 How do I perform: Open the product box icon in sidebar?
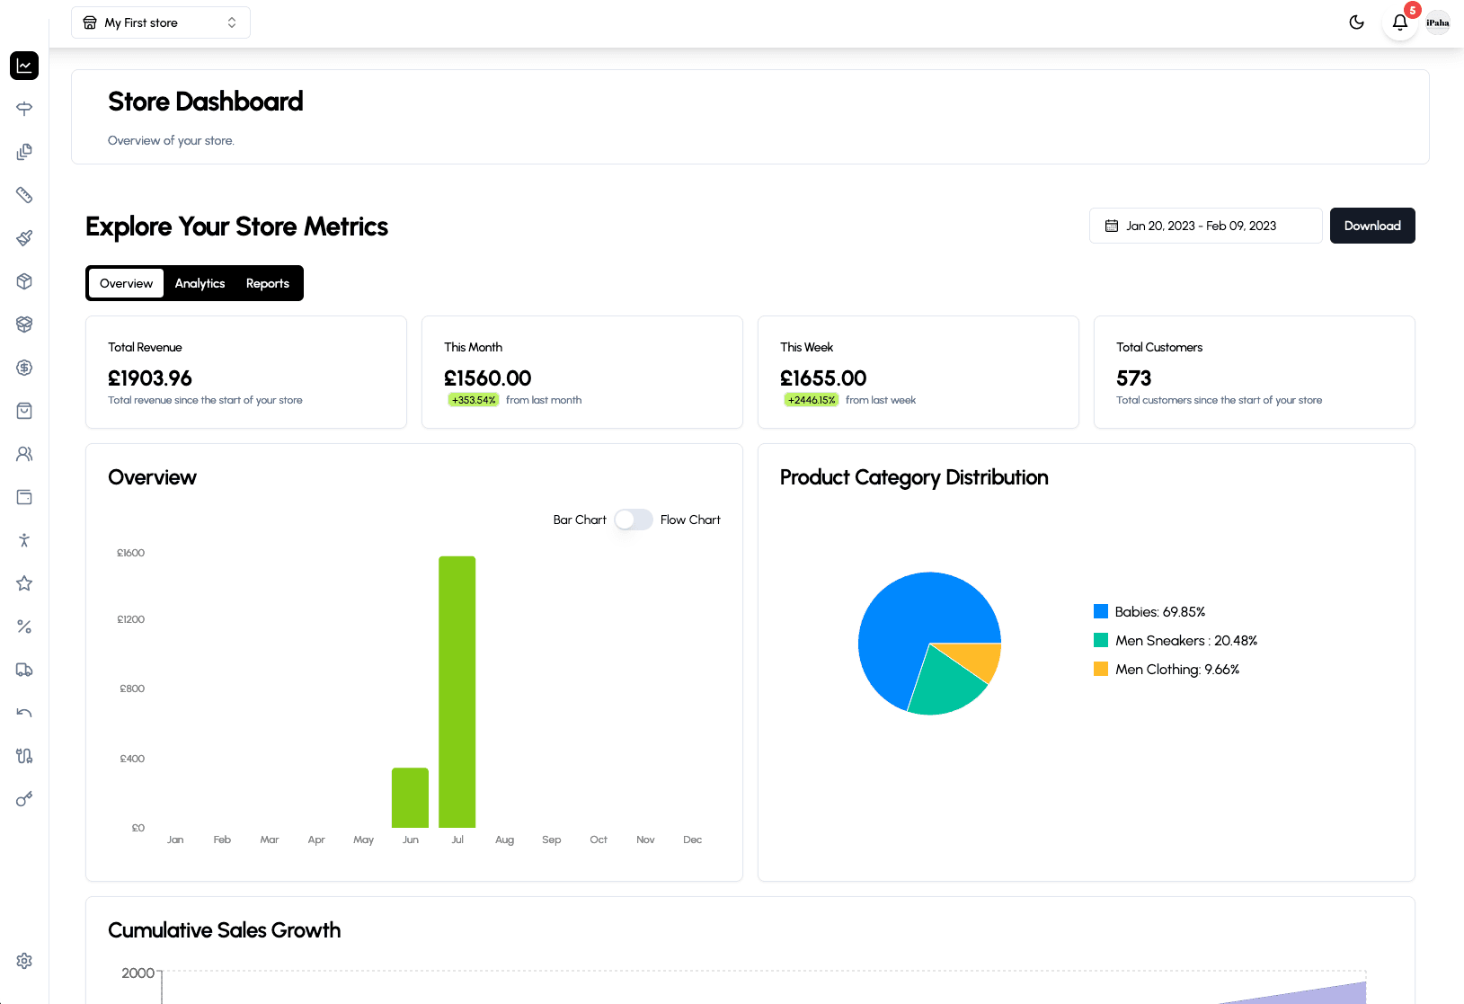coord(24,281)
